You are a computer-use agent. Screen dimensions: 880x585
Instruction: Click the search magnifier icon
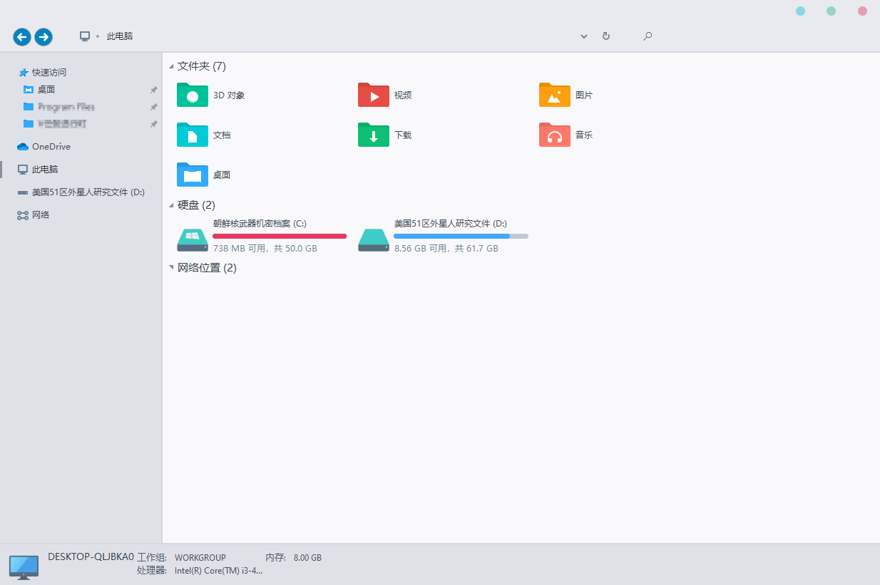click(x=647, y=36)
